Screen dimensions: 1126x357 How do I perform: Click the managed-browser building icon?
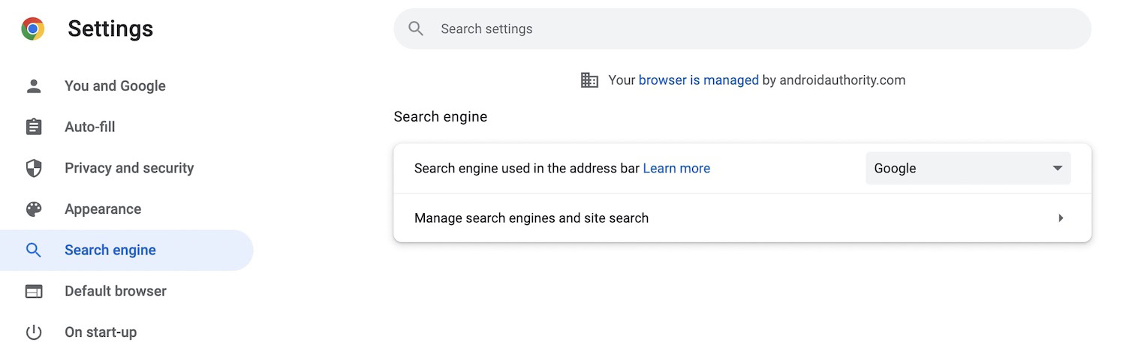pos(589,80)
